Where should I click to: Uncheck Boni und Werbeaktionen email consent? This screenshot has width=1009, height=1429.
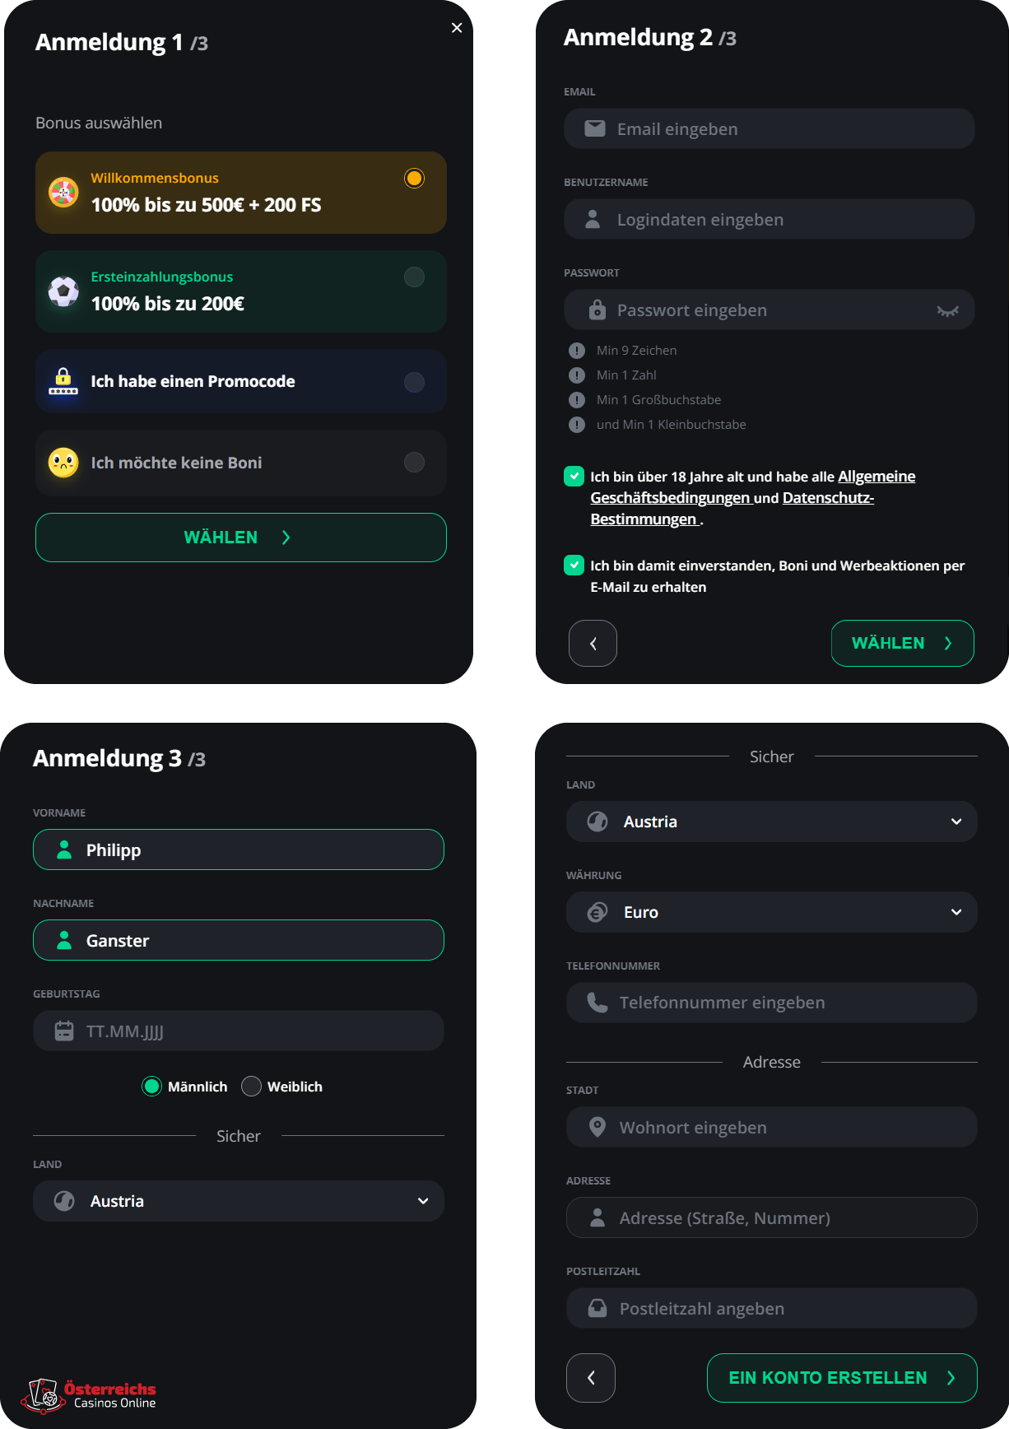point(574,565)
